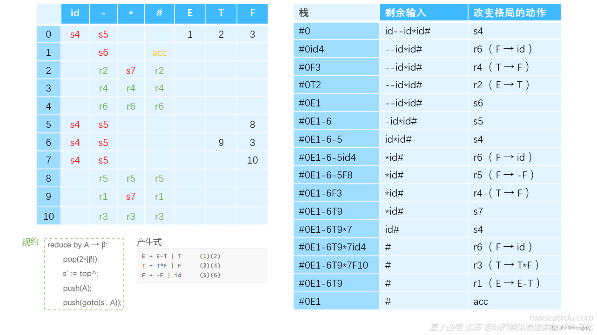This screenshot has width=597, height=335.
Task: Click the state '8' row label
Action: tap(49, 178)
